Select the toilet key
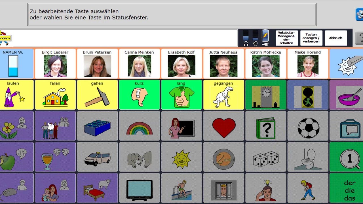 point(308,157)
